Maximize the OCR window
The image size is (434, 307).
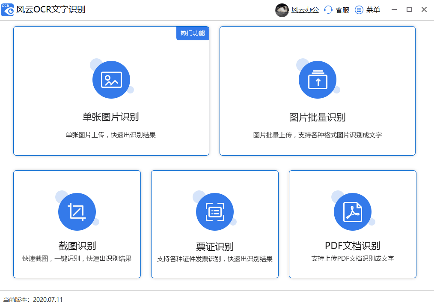click(409, 10)
